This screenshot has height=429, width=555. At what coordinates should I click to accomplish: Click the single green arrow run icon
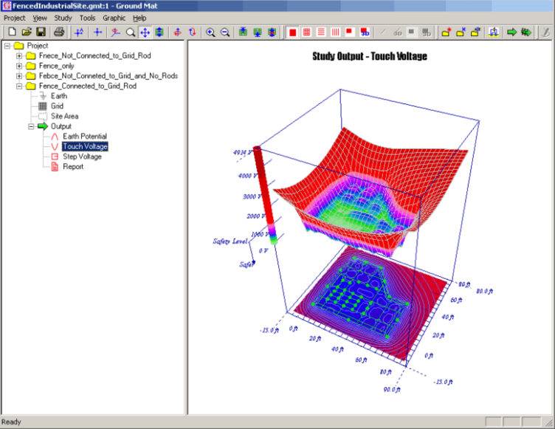[x=511, y=32]
